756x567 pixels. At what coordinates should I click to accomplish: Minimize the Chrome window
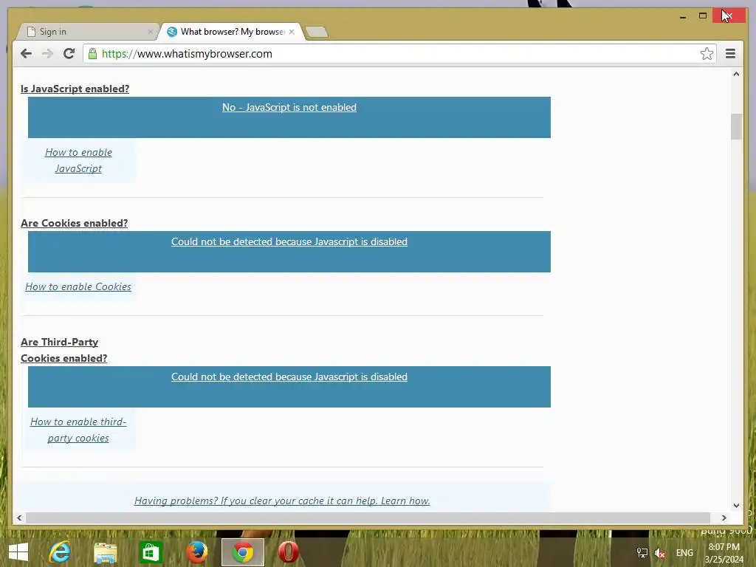point(683,16)
